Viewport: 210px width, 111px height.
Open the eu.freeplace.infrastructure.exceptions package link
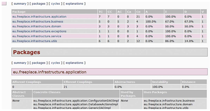point(39,31)
